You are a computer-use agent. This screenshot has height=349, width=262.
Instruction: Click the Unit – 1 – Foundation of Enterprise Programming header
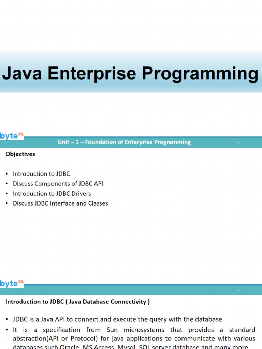tap(124, 142)
